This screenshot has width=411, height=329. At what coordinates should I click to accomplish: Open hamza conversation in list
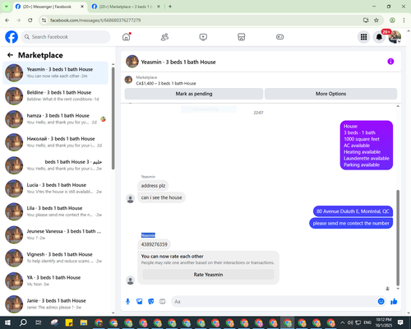click(55, 118)
